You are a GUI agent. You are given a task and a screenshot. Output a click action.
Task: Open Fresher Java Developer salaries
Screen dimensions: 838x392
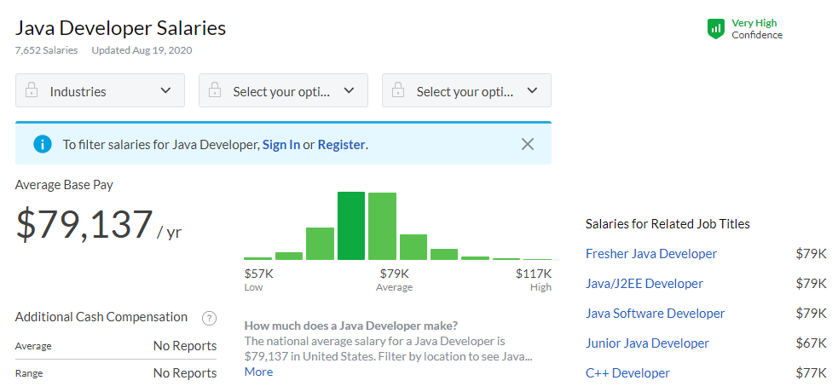coord(650,254)
